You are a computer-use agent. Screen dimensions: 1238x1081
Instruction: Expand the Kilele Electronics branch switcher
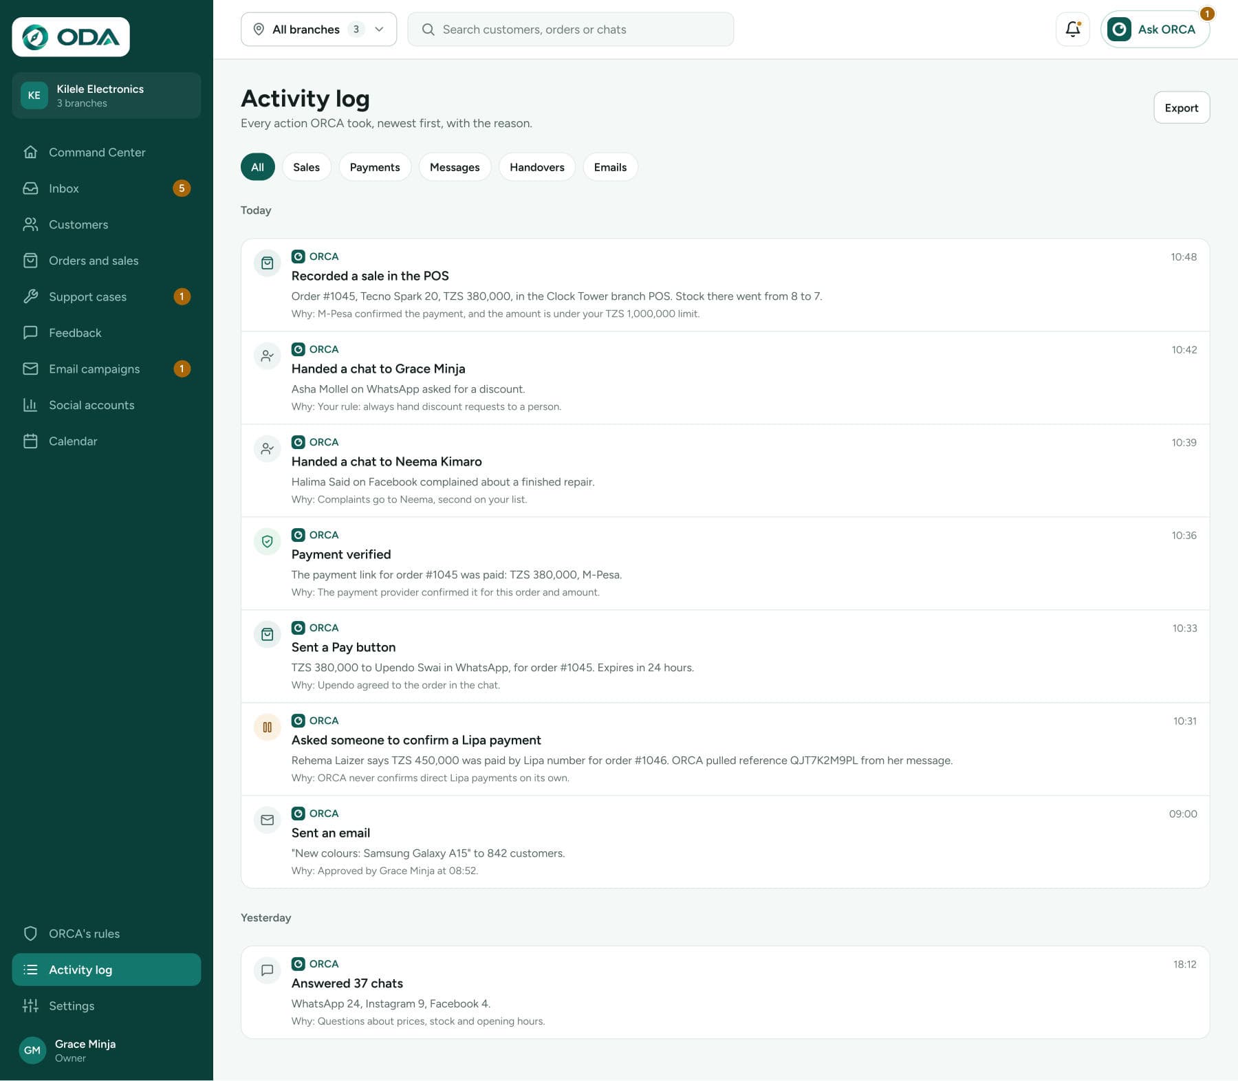107,96
